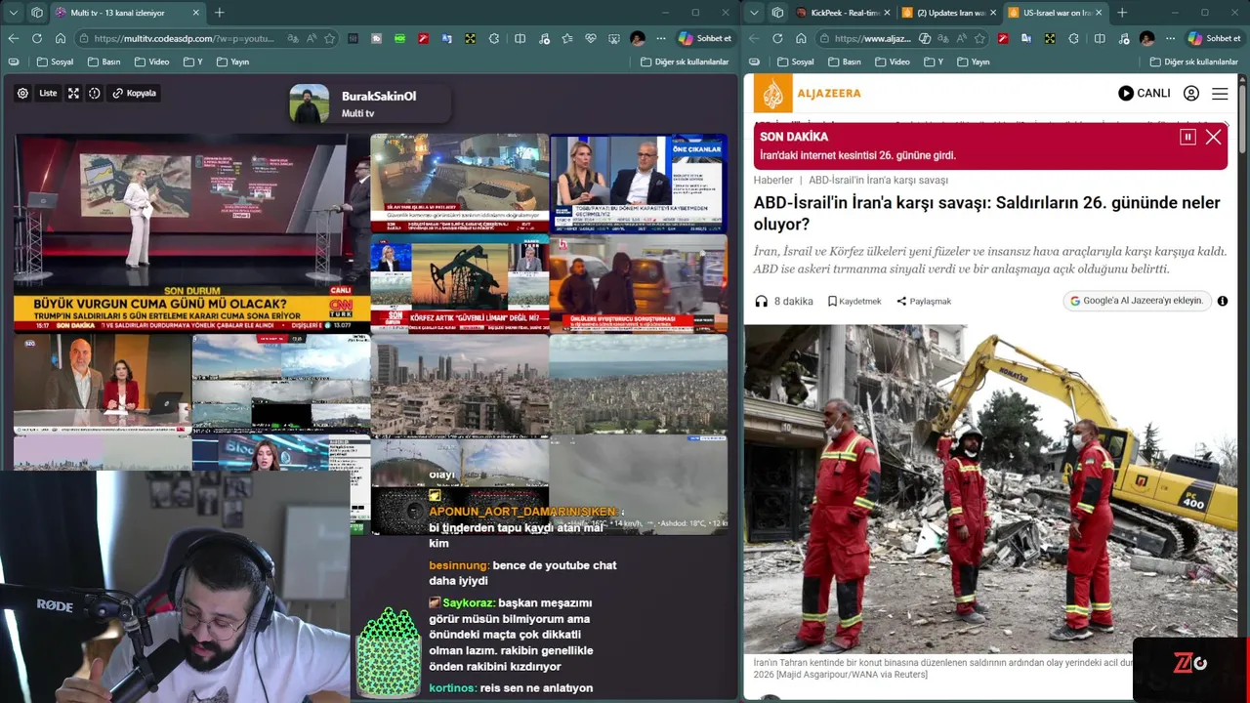Reload the Al Jazeera page
Image resolution: width=1250 pixels, height=703 pixels.
point(777,38)
